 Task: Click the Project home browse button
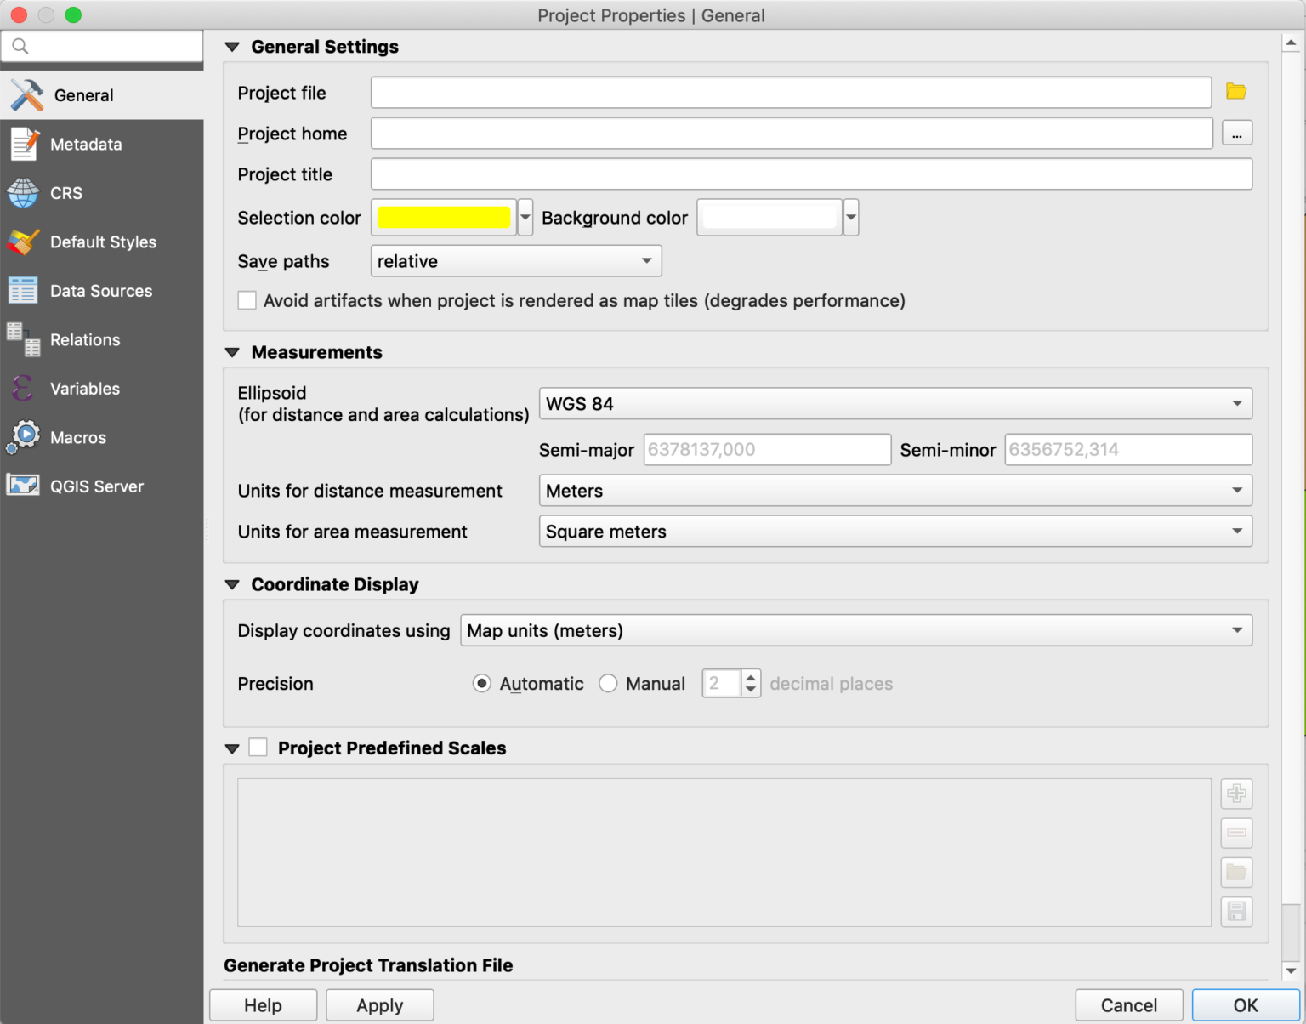coord(1237,133)
